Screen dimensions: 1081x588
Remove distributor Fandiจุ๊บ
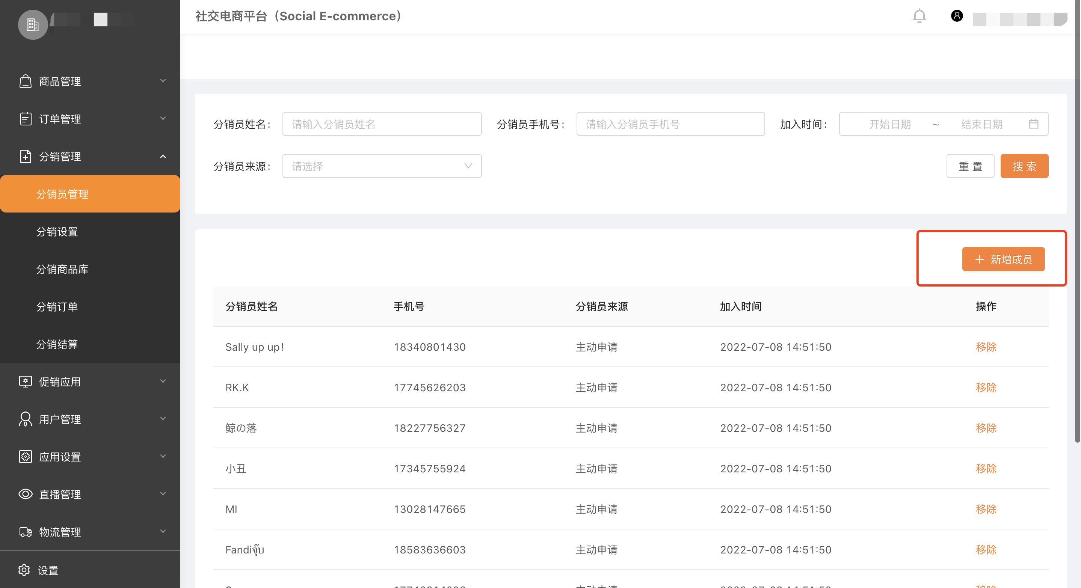986,549
